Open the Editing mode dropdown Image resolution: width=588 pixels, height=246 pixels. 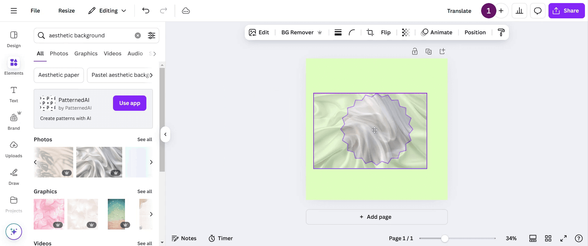(x=107, y=11)
